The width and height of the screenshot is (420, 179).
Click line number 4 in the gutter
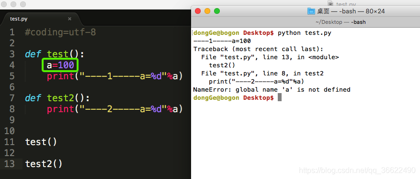pyautogui.click(x=12, y=65)
